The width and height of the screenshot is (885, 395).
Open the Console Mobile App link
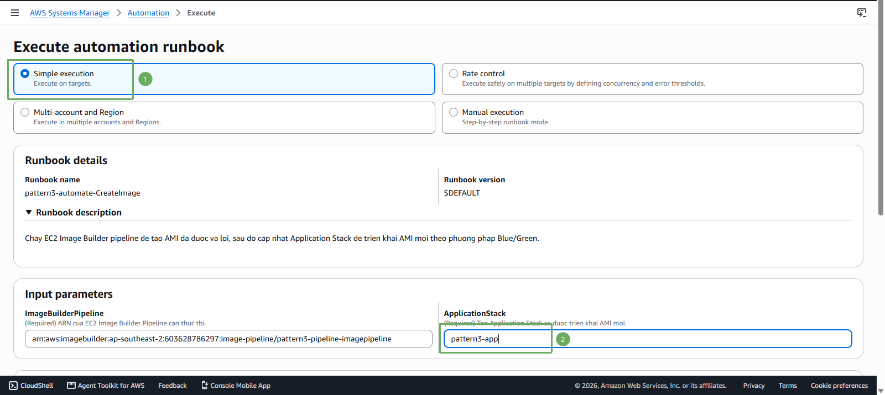tap(236, 386)
